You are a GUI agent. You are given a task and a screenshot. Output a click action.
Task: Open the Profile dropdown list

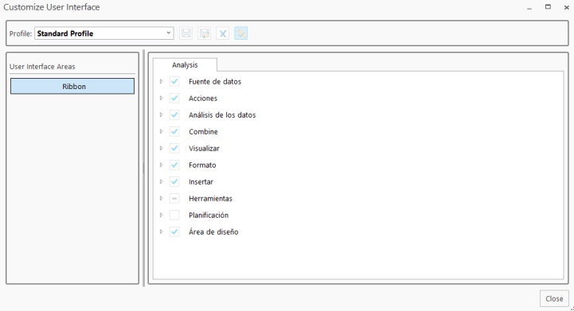click(x=104, y=33)
